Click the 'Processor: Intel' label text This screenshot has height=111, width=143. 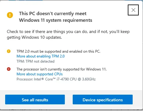[30, 79]
